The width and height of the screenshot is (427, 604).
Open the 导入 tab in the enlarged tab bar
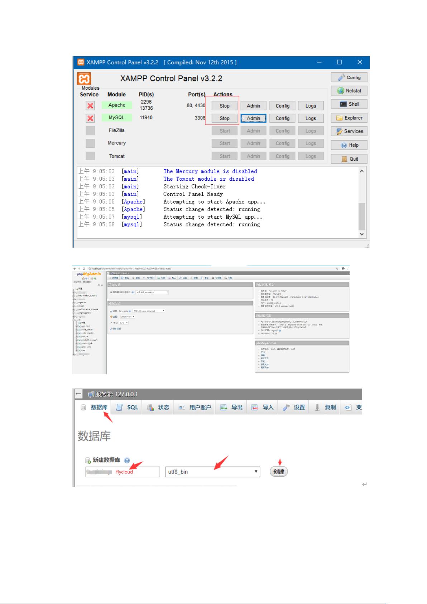click(262, 408)
